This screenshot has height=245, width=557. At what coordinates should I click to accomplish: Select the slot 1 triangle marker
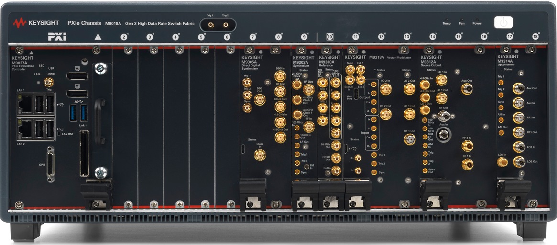coord(98,36)
